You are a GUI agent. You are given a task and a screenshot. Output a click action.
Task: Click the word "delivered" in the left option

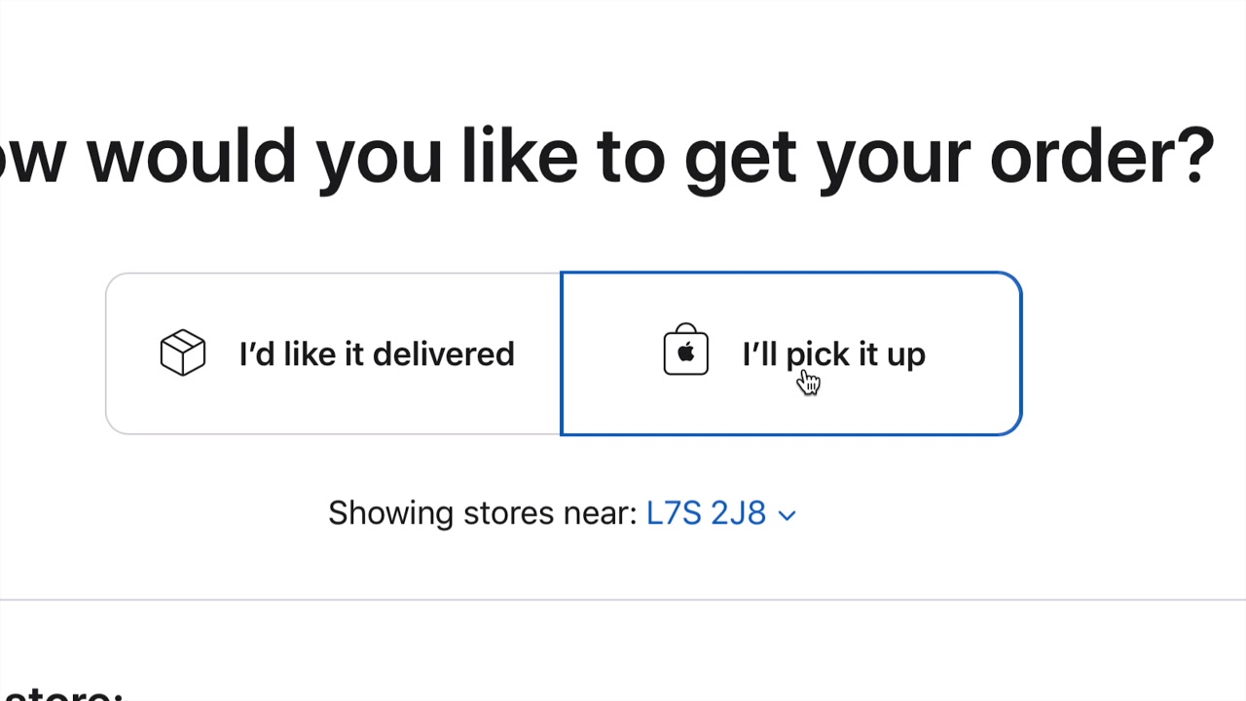[444, 353]
